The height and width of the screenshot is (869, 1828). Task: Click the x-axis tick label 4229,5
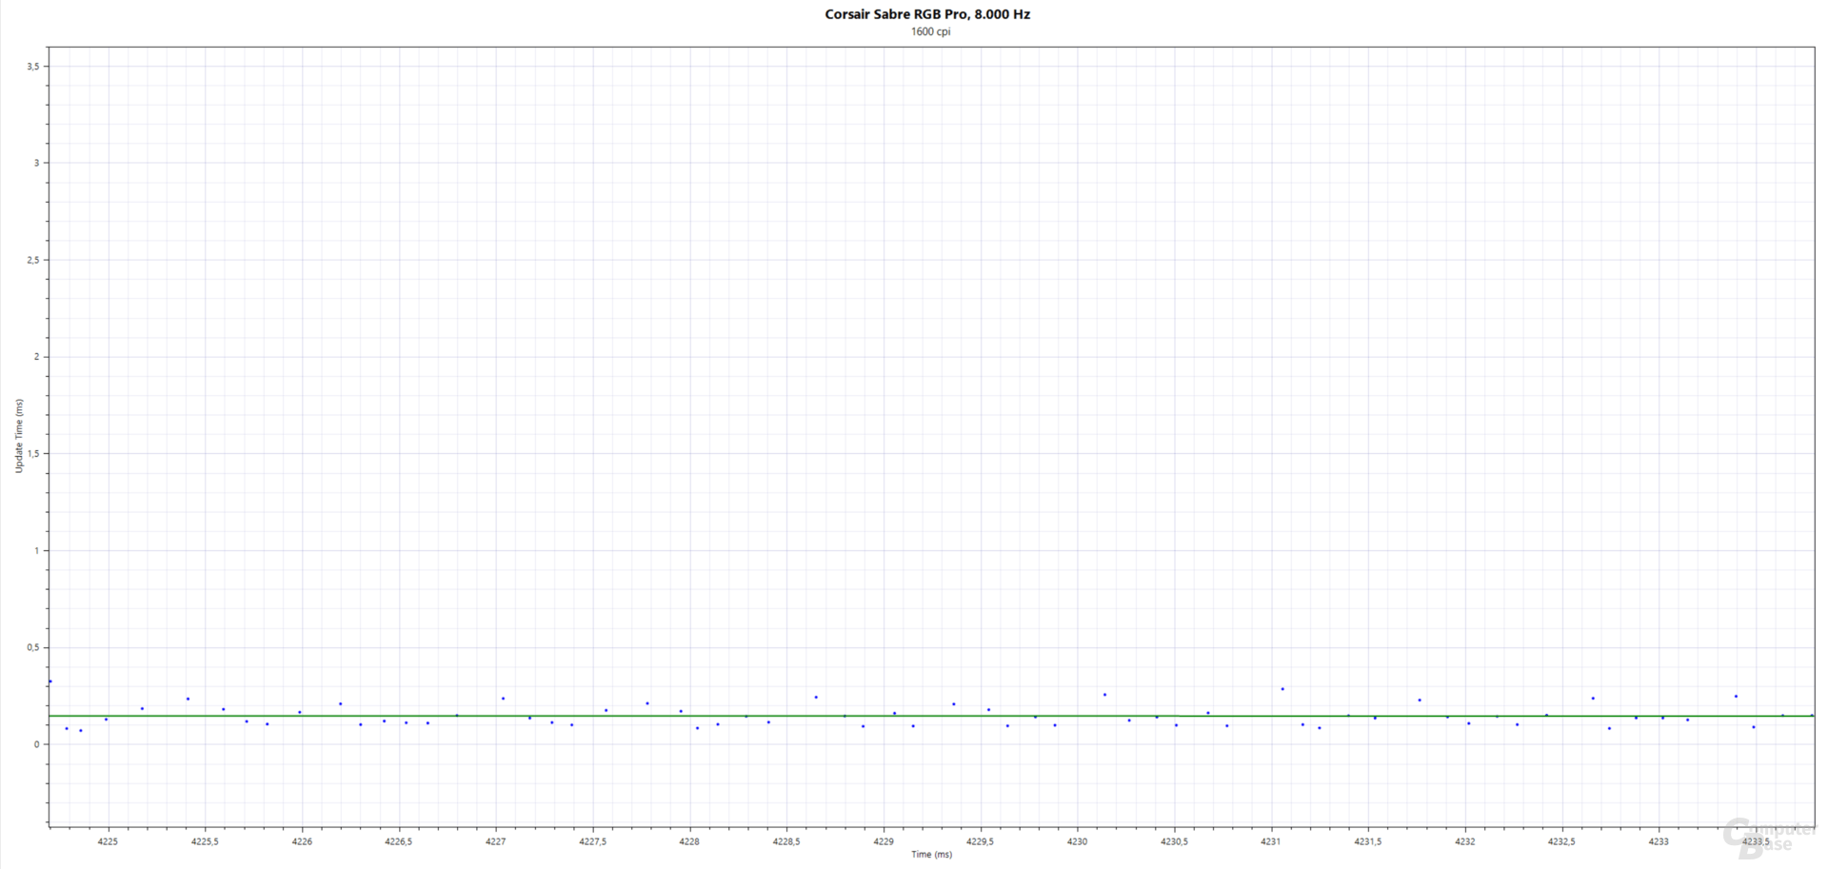pyautogui.click(x=981, y=841)
